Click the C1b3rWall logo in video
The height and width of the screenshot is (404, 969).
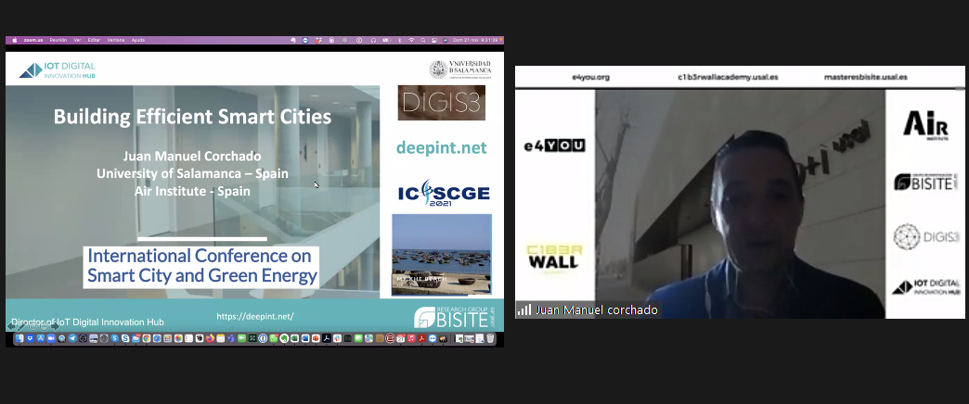(554, 258)
